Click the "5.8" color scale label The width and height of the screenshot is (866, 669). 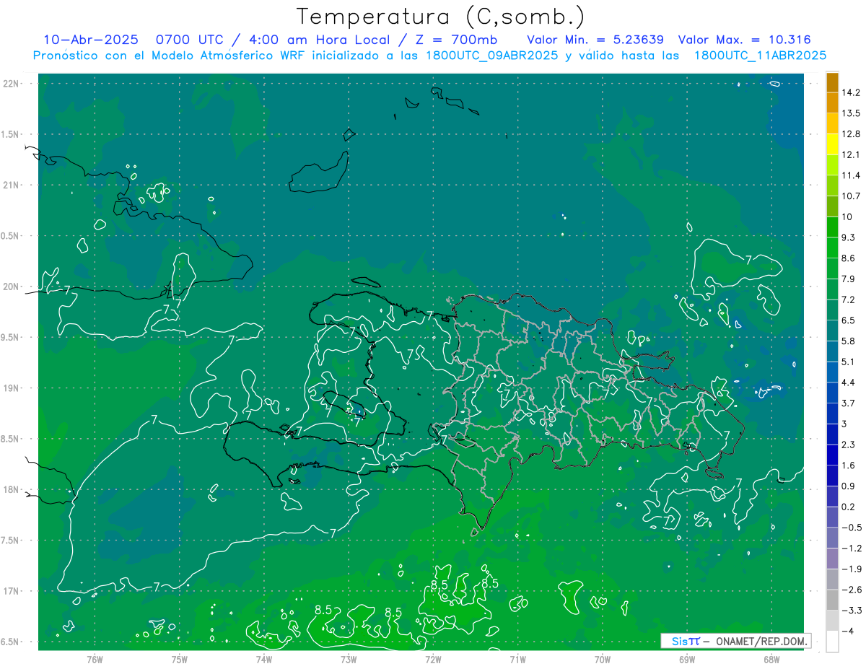(x=849, y=341)
